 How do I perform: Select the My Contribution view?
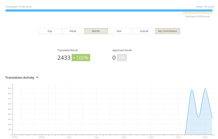coord(168,31)
